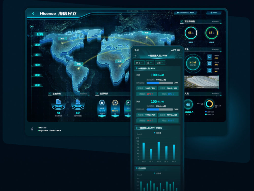This screenshot has height=191, width=254.
Task: Click the phone's battery status icon
Action: pos(178,50)
